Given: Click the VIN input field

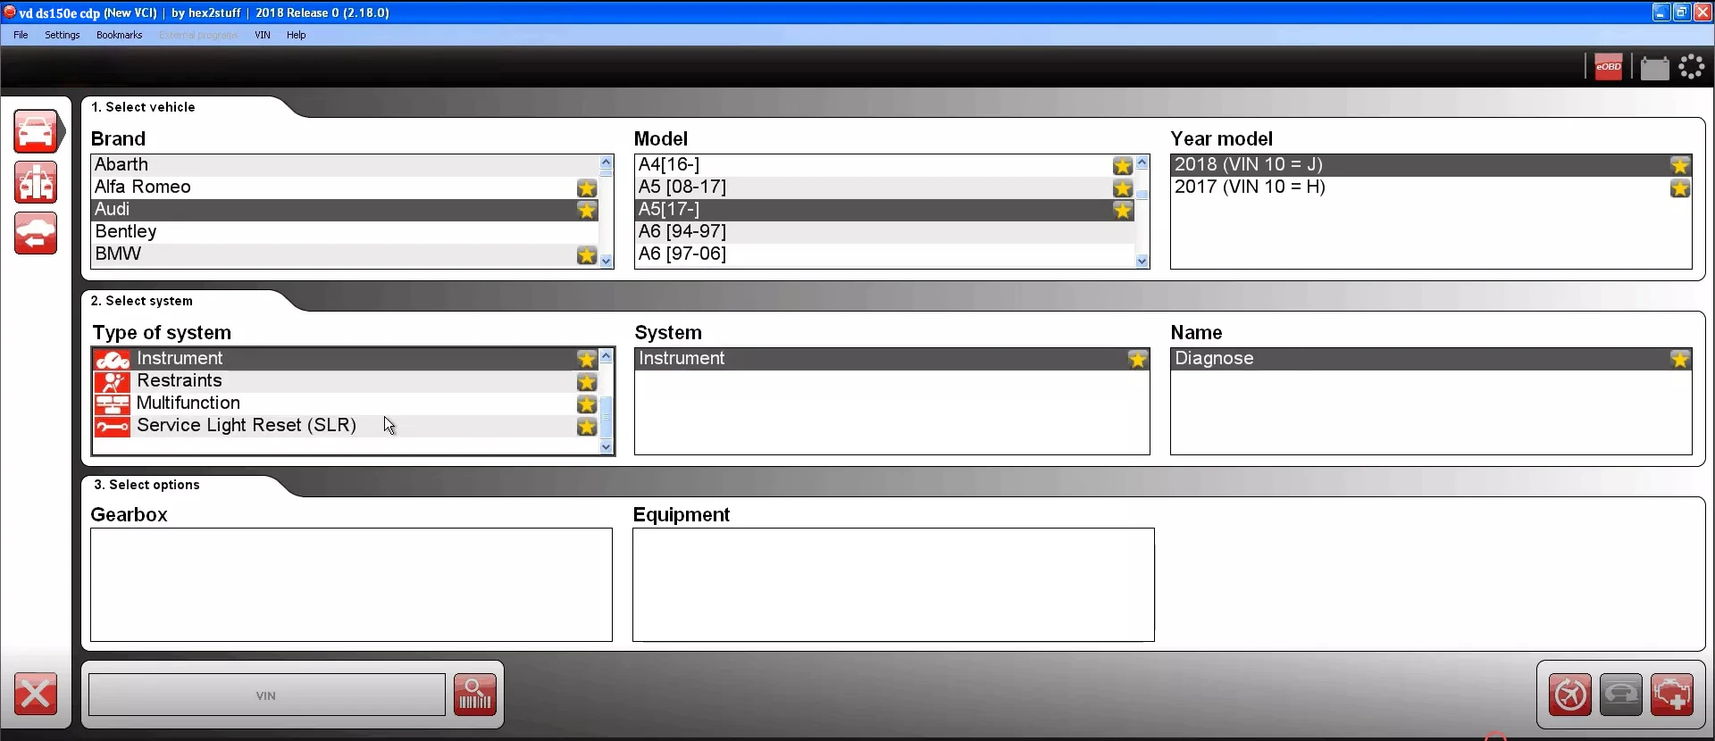Looking at the screenshot, I should click(x=266, y=695).
